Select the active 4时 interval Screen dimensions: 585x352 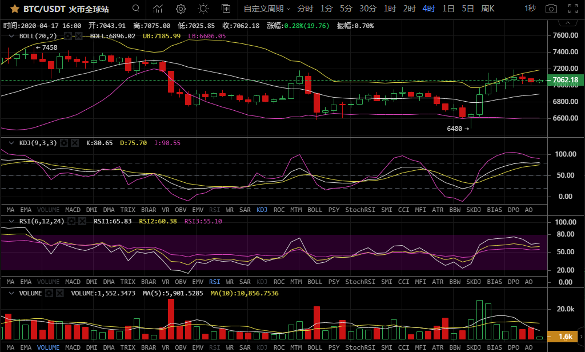pyautogui.click(x=428, y=9)
